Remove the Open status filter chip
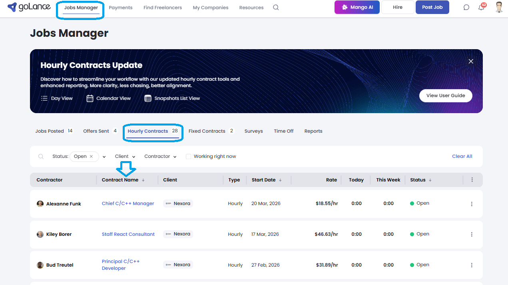This screenshot has width=508, height=285. pos(91,157)
